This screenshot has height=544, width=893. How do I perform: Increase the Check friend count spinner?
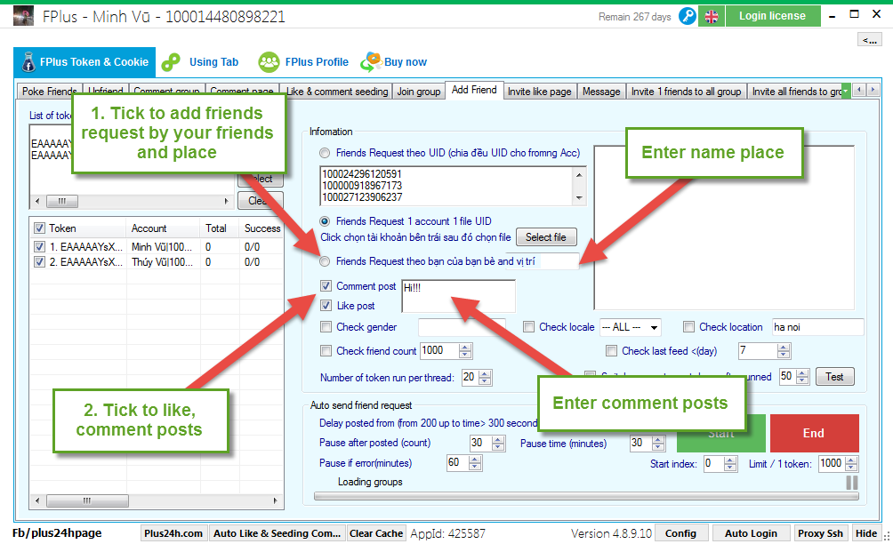pyautogui.click(x=466, y=348)
